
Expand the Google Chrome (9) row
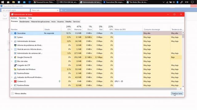click(12, 57)
